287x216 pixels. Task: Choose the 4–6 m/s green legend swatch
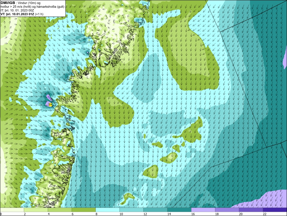pos(60,210)
